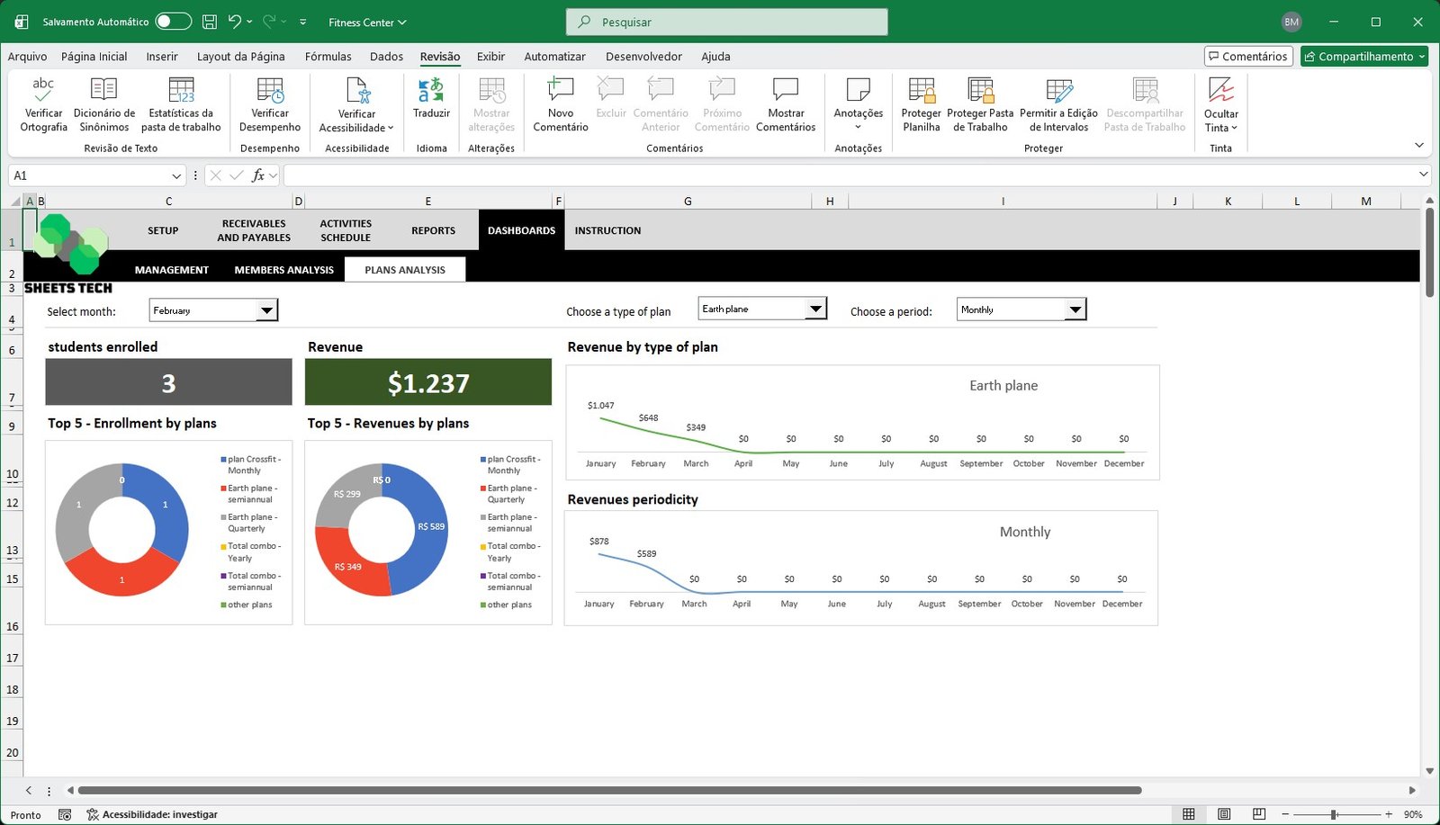The width and height of the screenshot is (1440, 825).
Task: Toggle the Salvamento Automático switch
Action: coord(173,22)
